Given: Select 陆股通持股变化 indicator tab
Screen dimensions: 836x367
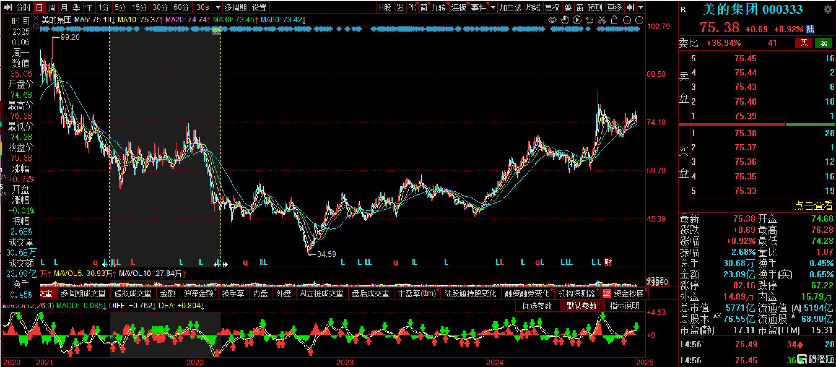Looking at the screenshot, I should tap(470, 293).
